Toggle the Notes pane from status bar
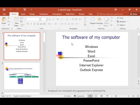140x105 pixels. click(x=67, y=96)
